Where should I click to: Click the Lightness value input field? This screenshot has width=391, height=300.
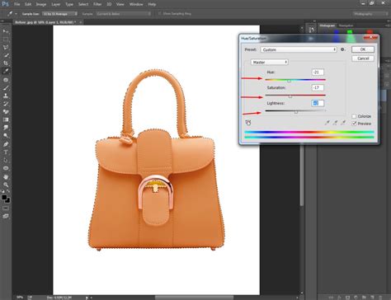[318, 103]
